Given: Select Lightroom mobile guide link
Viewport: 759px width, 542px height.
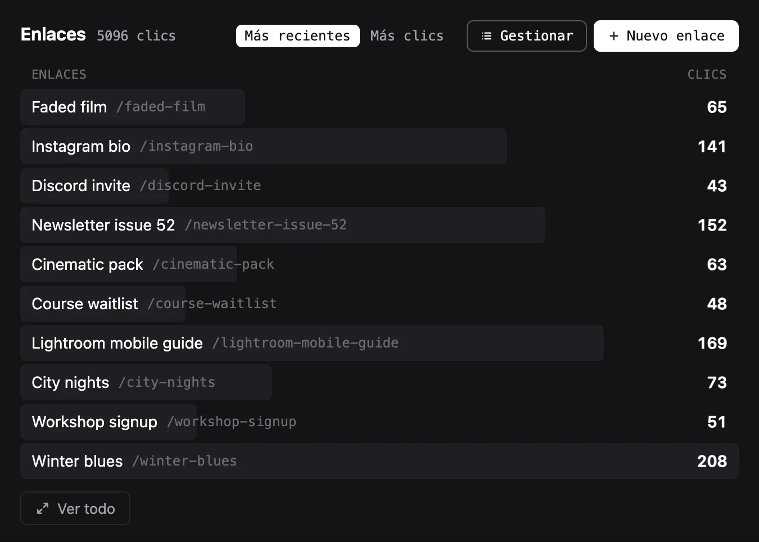Looking at the screenshot, I should 379,343.
